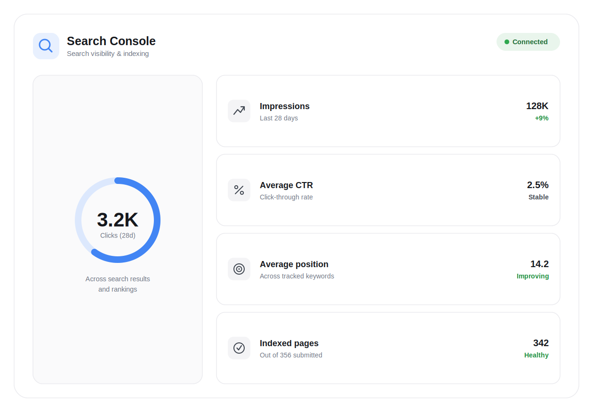Click the +9% change indicator
This screenshot has height=412, width=593.
[x=542, y=118]
